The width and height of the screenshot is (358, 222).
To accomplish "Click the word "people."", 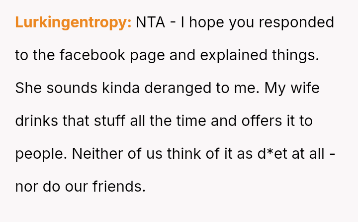I will pyautogui.click(x=41, y=154).
